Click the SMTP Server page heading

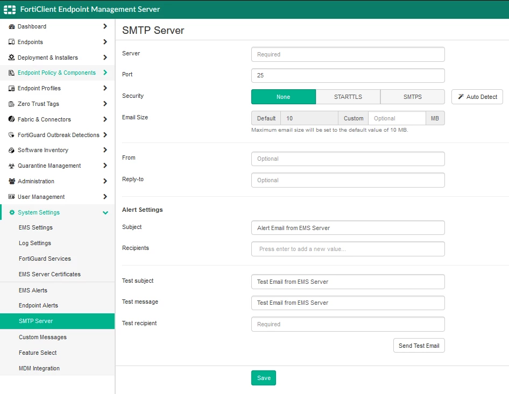pyautogui.click(x=153, y=30)
